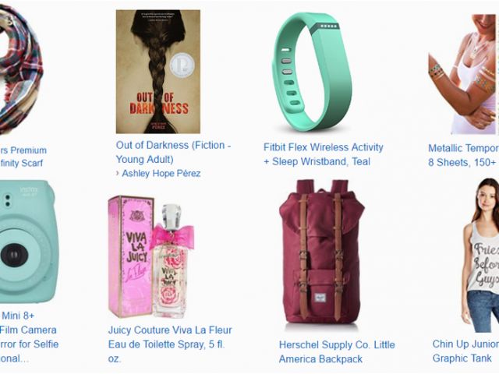Open Juicy Couture Viva La Fleur link
The height and width of the screenshot is (374, 499).
(x=170, y=344)
